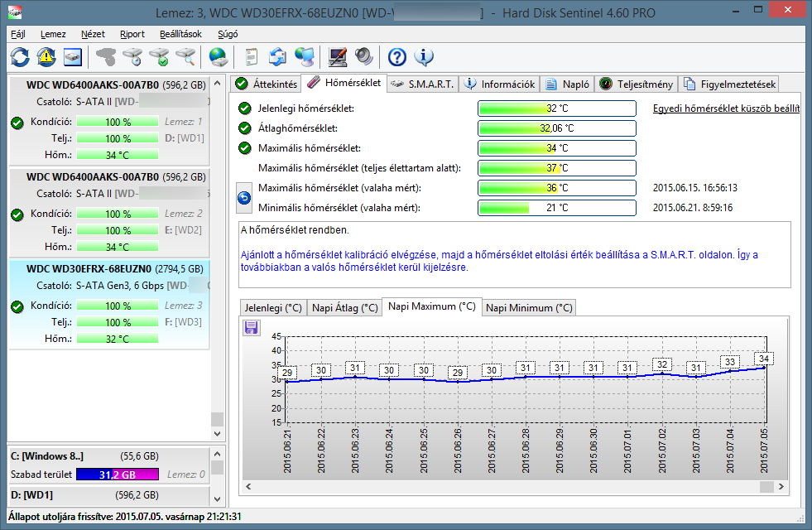The width and height of the screenshot is (812, 530).
Task: Click the globe with disk toolbar icon
Action: point(218,57)
